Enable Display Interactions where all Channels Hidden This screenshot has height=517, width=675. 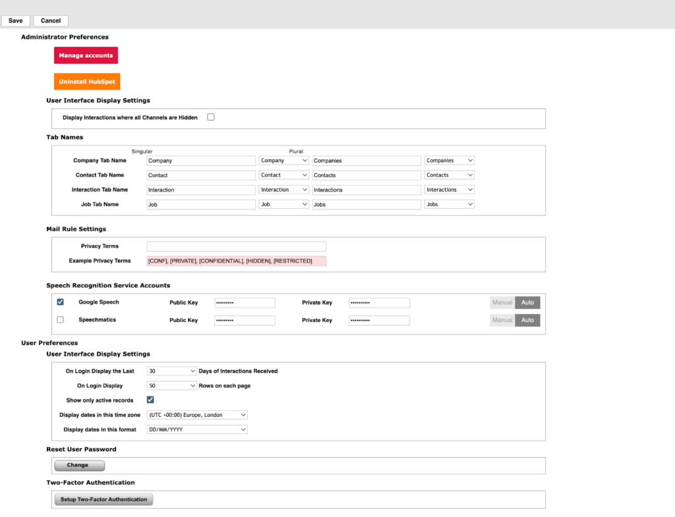[211, 117]
